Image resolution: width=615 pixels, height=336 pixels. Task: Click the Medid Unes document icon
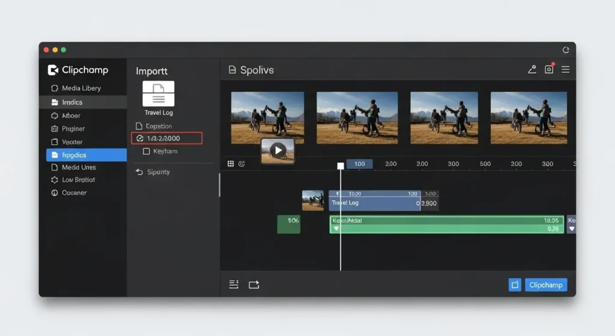click(55, 167)
